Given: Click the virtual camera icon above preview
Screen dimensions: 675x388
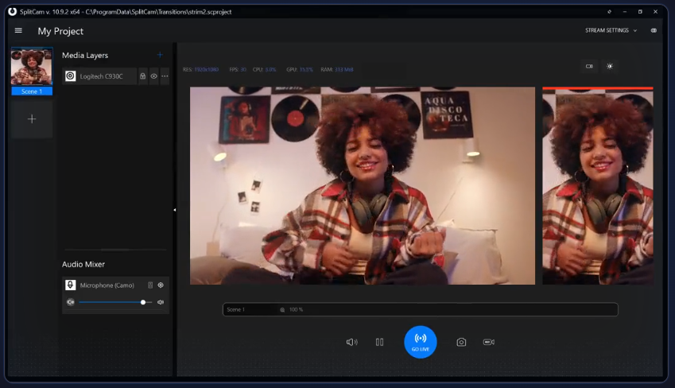Looking at the screenshot, I should coord(589,66).
